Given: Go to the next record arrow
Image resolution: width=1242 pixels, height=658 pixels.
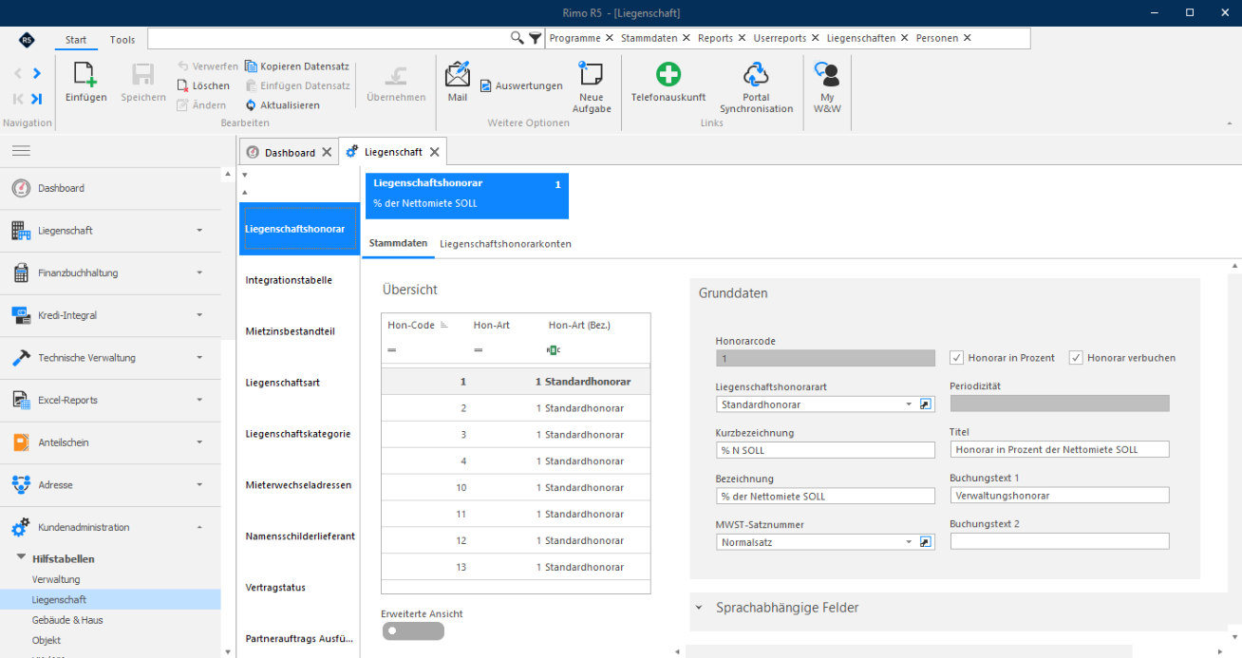Looking at the screenshot, I should (x=37, y=73).
